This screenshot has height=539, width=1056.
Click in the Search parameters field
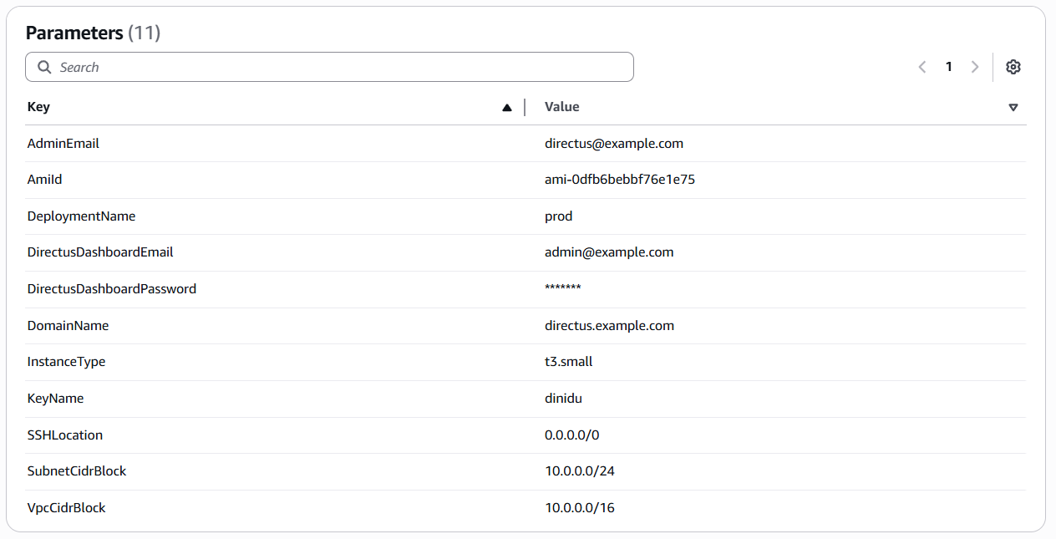tap(329, 67)
